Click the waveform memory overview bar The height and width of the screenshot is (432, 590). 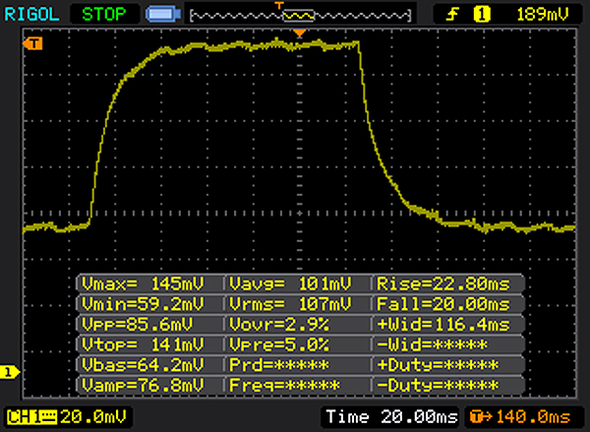point(301,16)
